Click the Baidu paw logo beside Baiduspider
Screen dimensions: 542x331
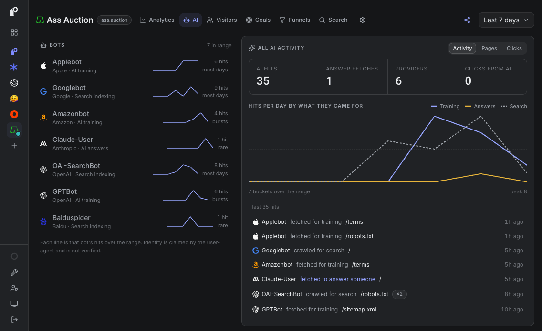(x=43, y=221)
